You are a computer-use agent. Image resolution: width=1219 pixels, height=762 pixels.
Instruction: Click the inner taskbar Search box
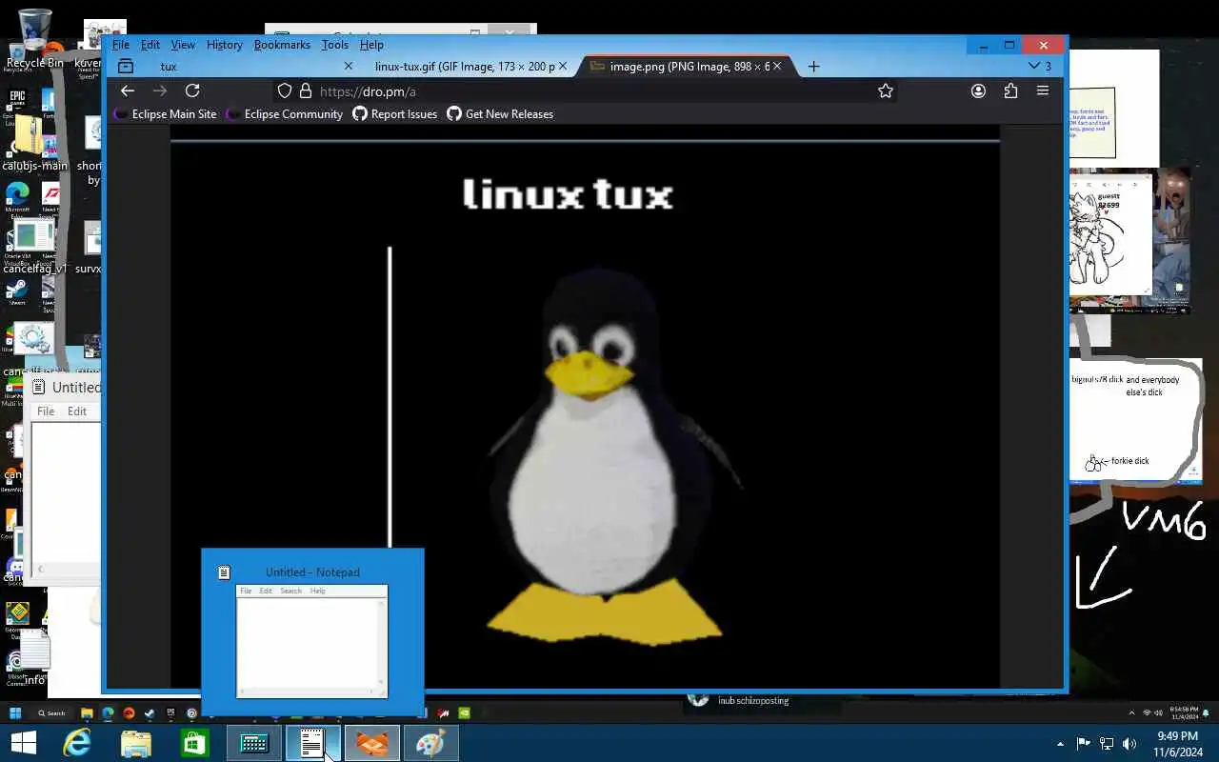click(52, 712)
